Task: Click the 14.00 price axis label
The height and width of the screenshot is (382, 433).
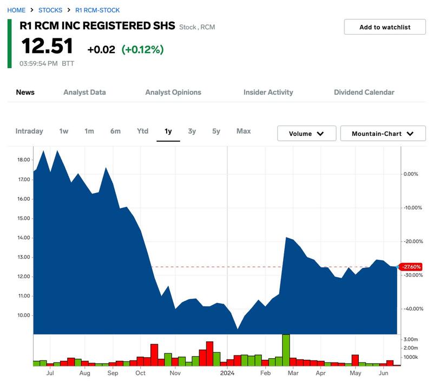Action: click(24, 238)
